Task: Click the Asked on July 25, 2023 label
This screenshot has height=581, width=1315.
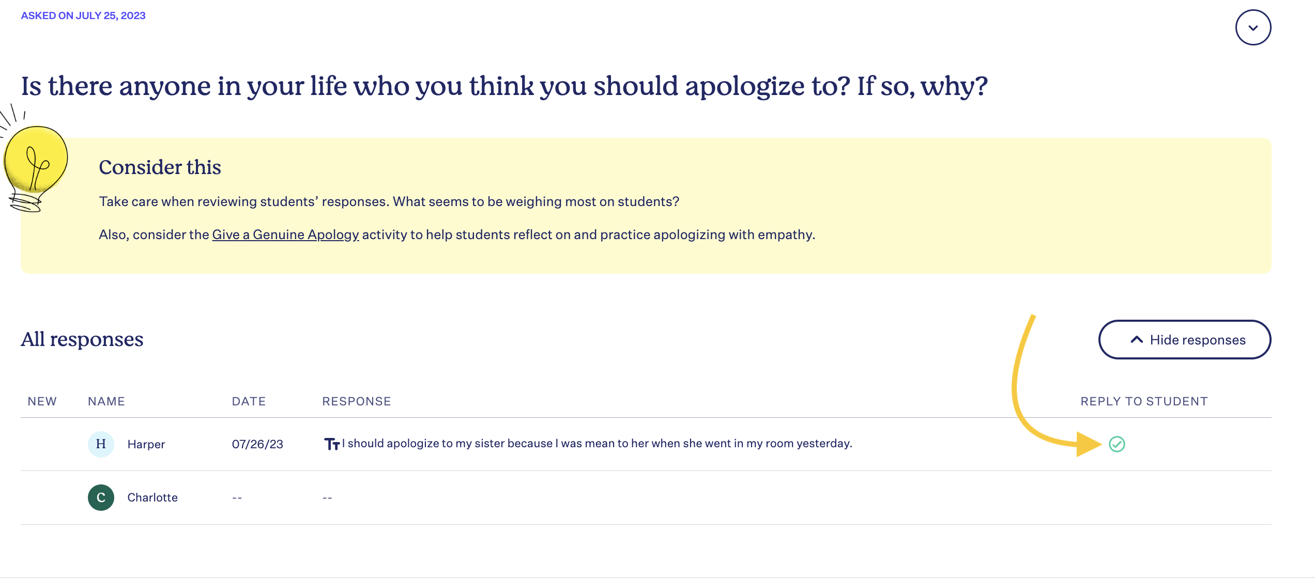Action: click(83, 15)
